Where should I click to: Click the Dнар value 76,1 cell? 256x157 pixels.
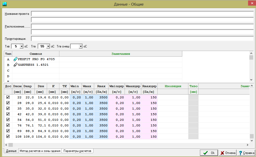pyautogui.click(x=29, y=125)
